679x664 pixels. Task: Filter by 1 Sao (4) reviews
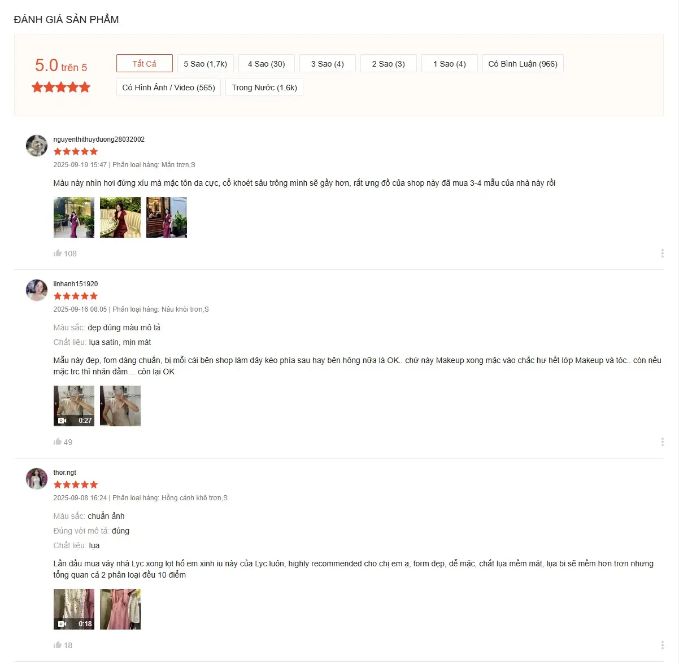450,63
